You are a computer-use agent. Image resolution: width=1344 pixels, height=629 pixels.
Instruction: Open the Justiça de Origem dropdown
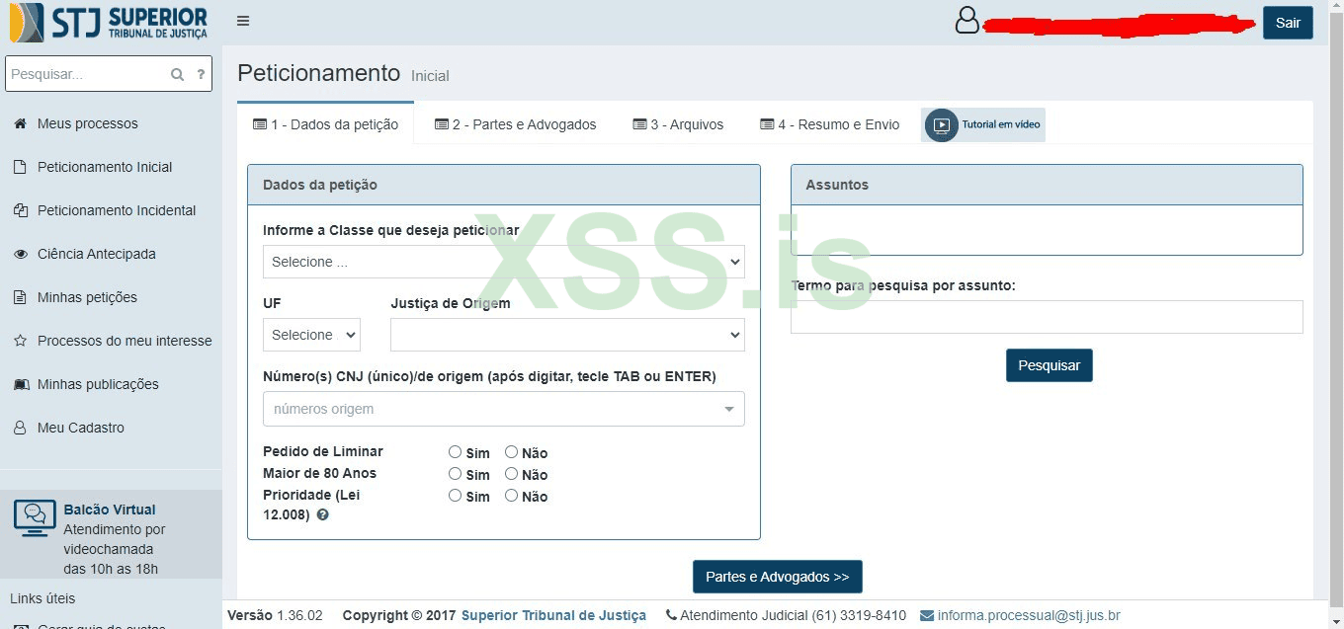(567, 335)
